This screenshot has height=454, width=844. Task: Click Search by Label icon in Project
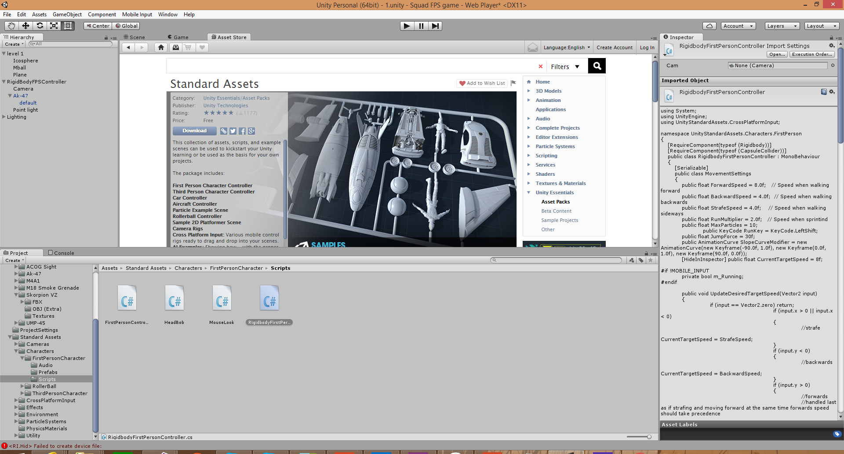[x=641, y=260]
